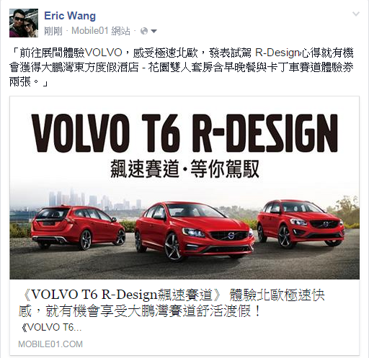Click the R-Design text in post body

pyautogui.click(x=277, y=53)
